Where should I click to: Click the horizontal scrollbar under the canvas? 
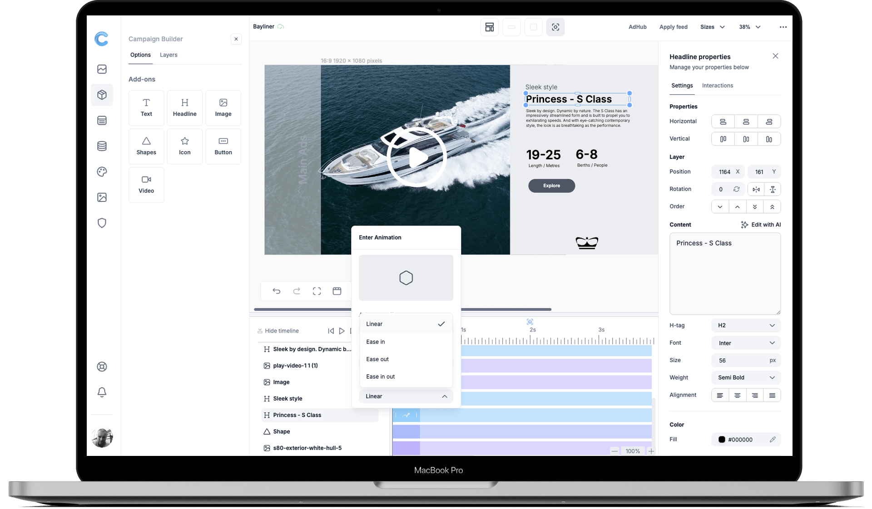coord(402,309)
